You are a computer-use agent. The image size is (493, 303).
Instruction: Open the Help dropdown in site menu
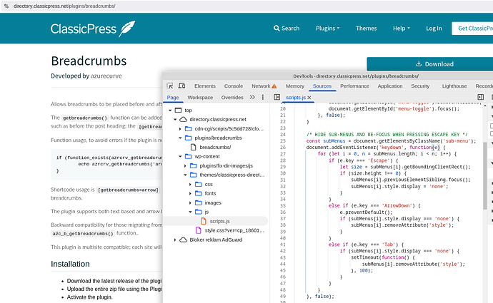point(402,29)
